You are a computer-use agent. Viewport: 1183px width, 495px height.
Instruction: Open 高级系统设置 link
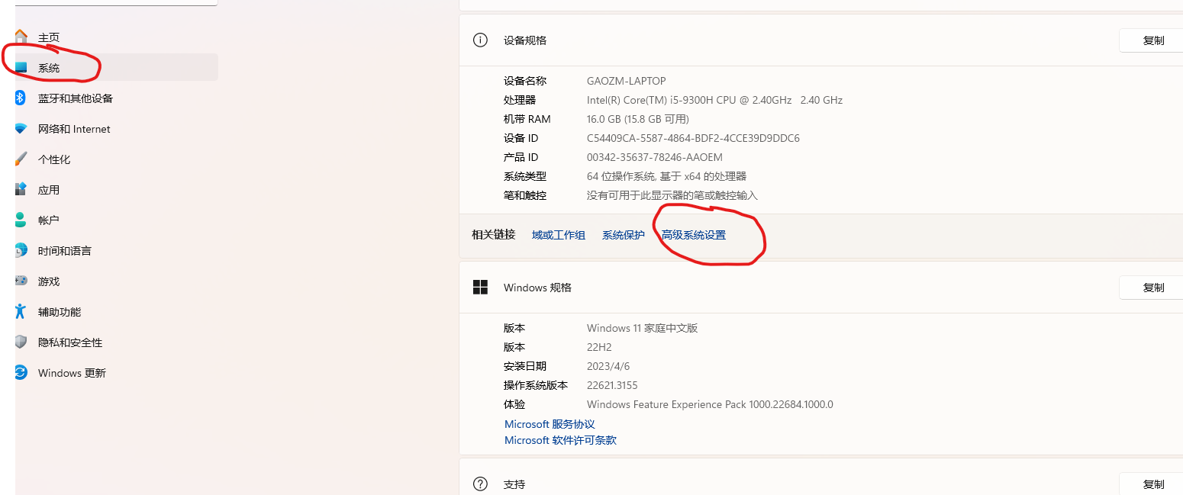[694, 235]
